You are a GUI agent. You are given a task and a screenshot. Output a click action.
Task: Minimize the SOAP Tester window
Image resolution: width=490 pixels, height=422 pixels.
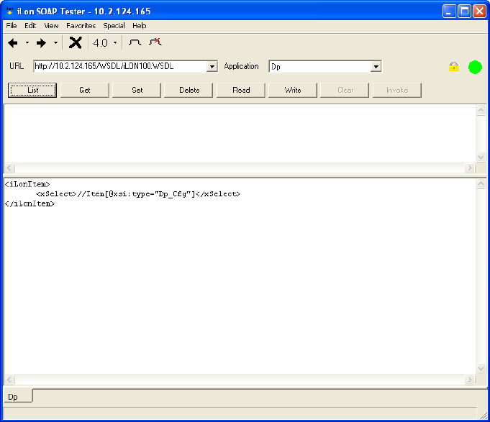(449, 12)
